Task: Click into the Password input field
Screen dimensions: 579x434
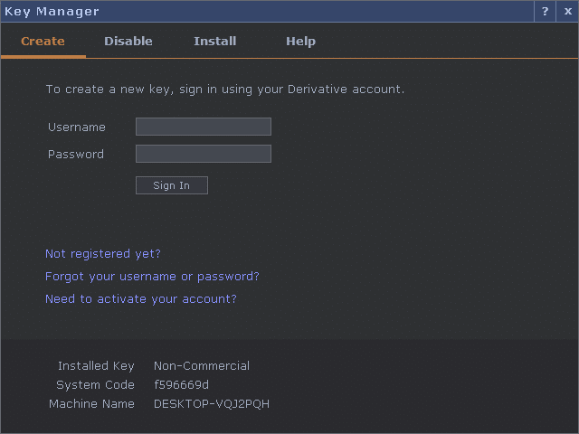Action: click(x=204, y=154)
